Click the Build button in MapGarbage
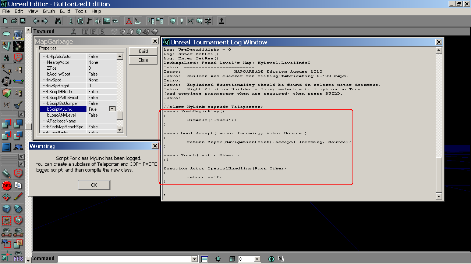Screen dimensions: 471x264 pyautogui.click(x=144, y=51)
